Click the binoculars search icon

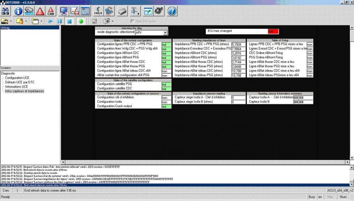click(x=6, y=11)
